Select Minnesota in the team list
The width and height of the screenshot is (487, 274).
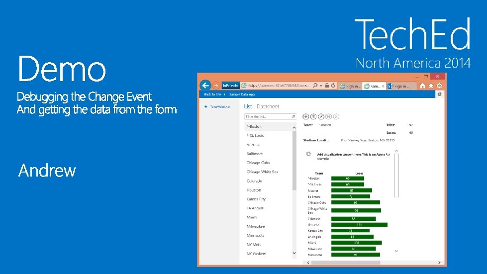[268, 235]
